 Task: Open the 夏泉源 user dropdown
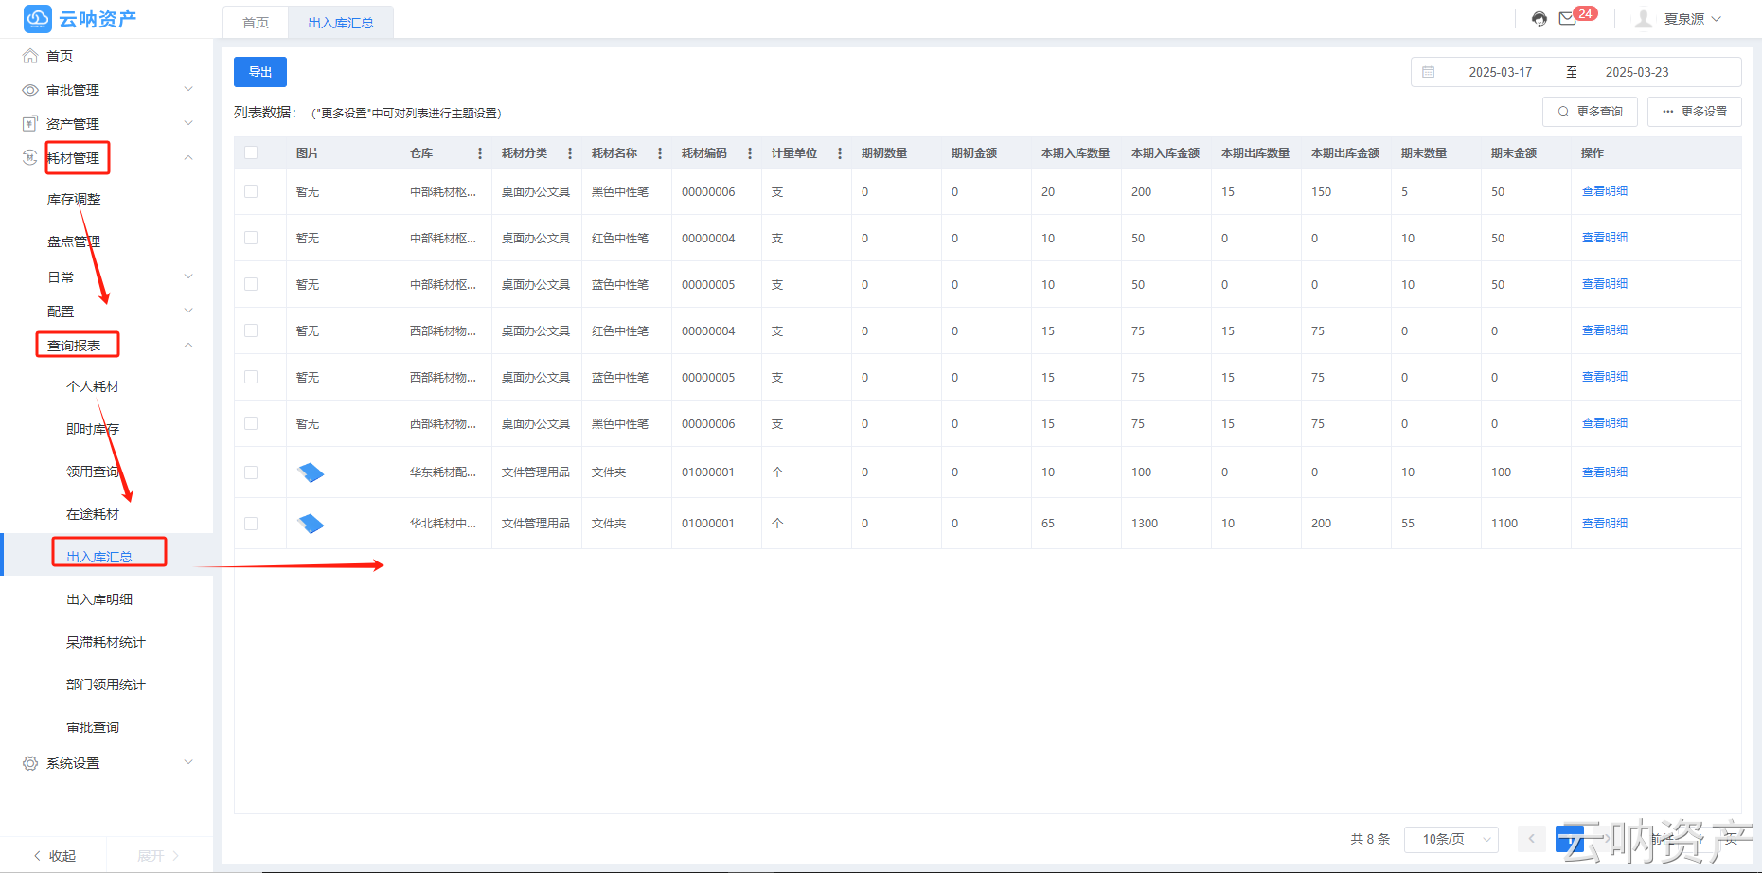(x=1693, y=19)
